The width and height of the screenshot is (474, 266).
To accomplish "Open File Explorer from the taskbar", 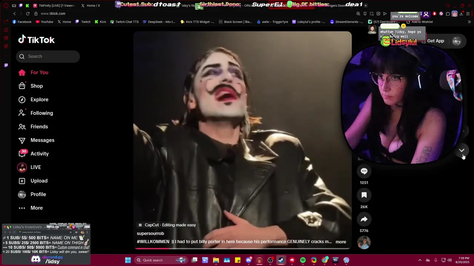I will [x=216, y=260].
